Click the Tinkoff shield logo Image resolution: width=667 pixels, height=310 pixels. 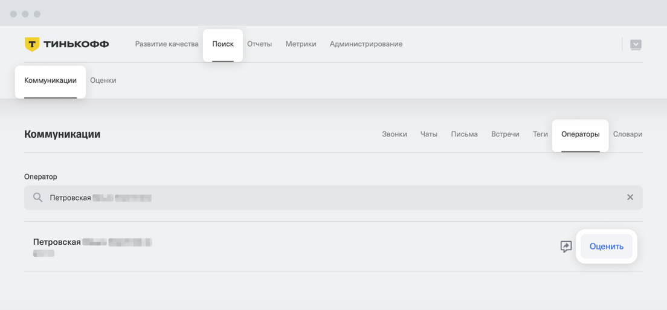[x=32, y=44]
